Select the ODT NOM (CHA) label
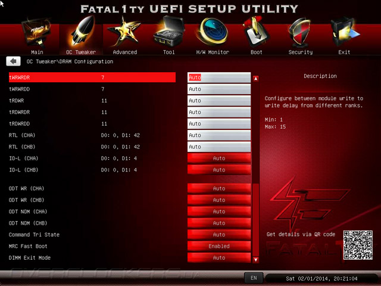The width and height of the screenshot is (381, 286). pyautogui.click(x=28, y=212)
